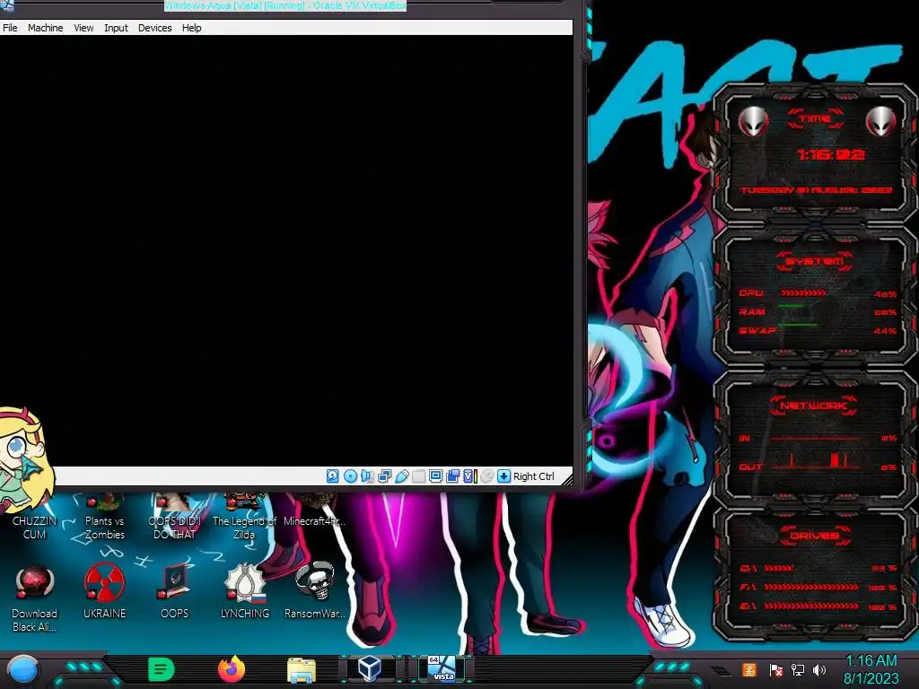Click the USB devices icon in VM status bar

pyautogui.click(x=401, y=475)
